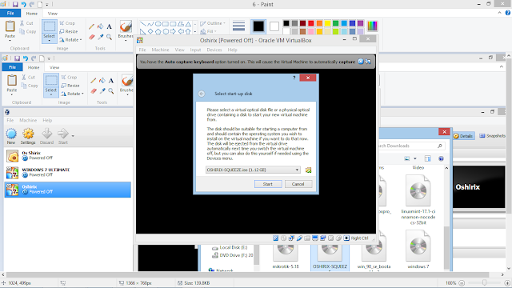
Task: Click the Paste button in the top Paint ribbon
Action: point(10,30)
